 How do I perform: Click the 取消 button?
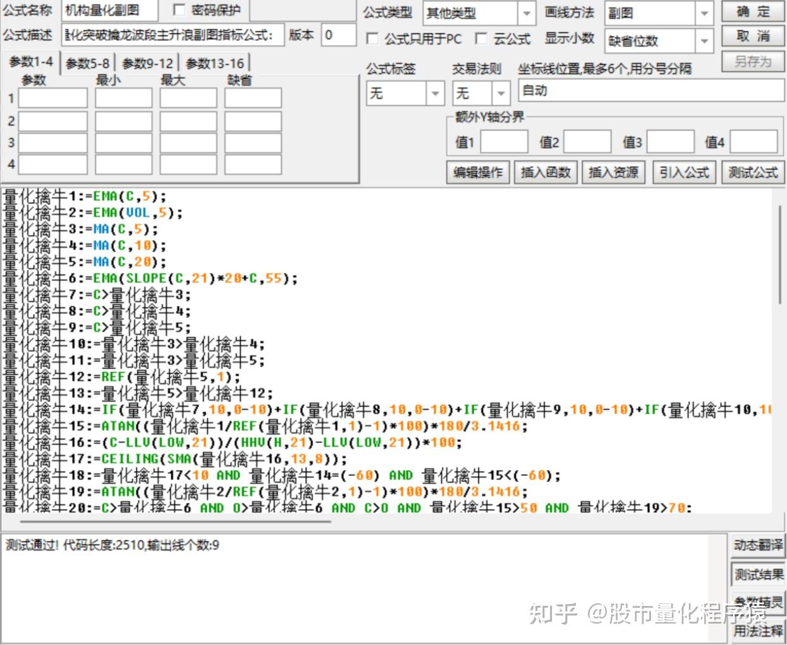753,37
